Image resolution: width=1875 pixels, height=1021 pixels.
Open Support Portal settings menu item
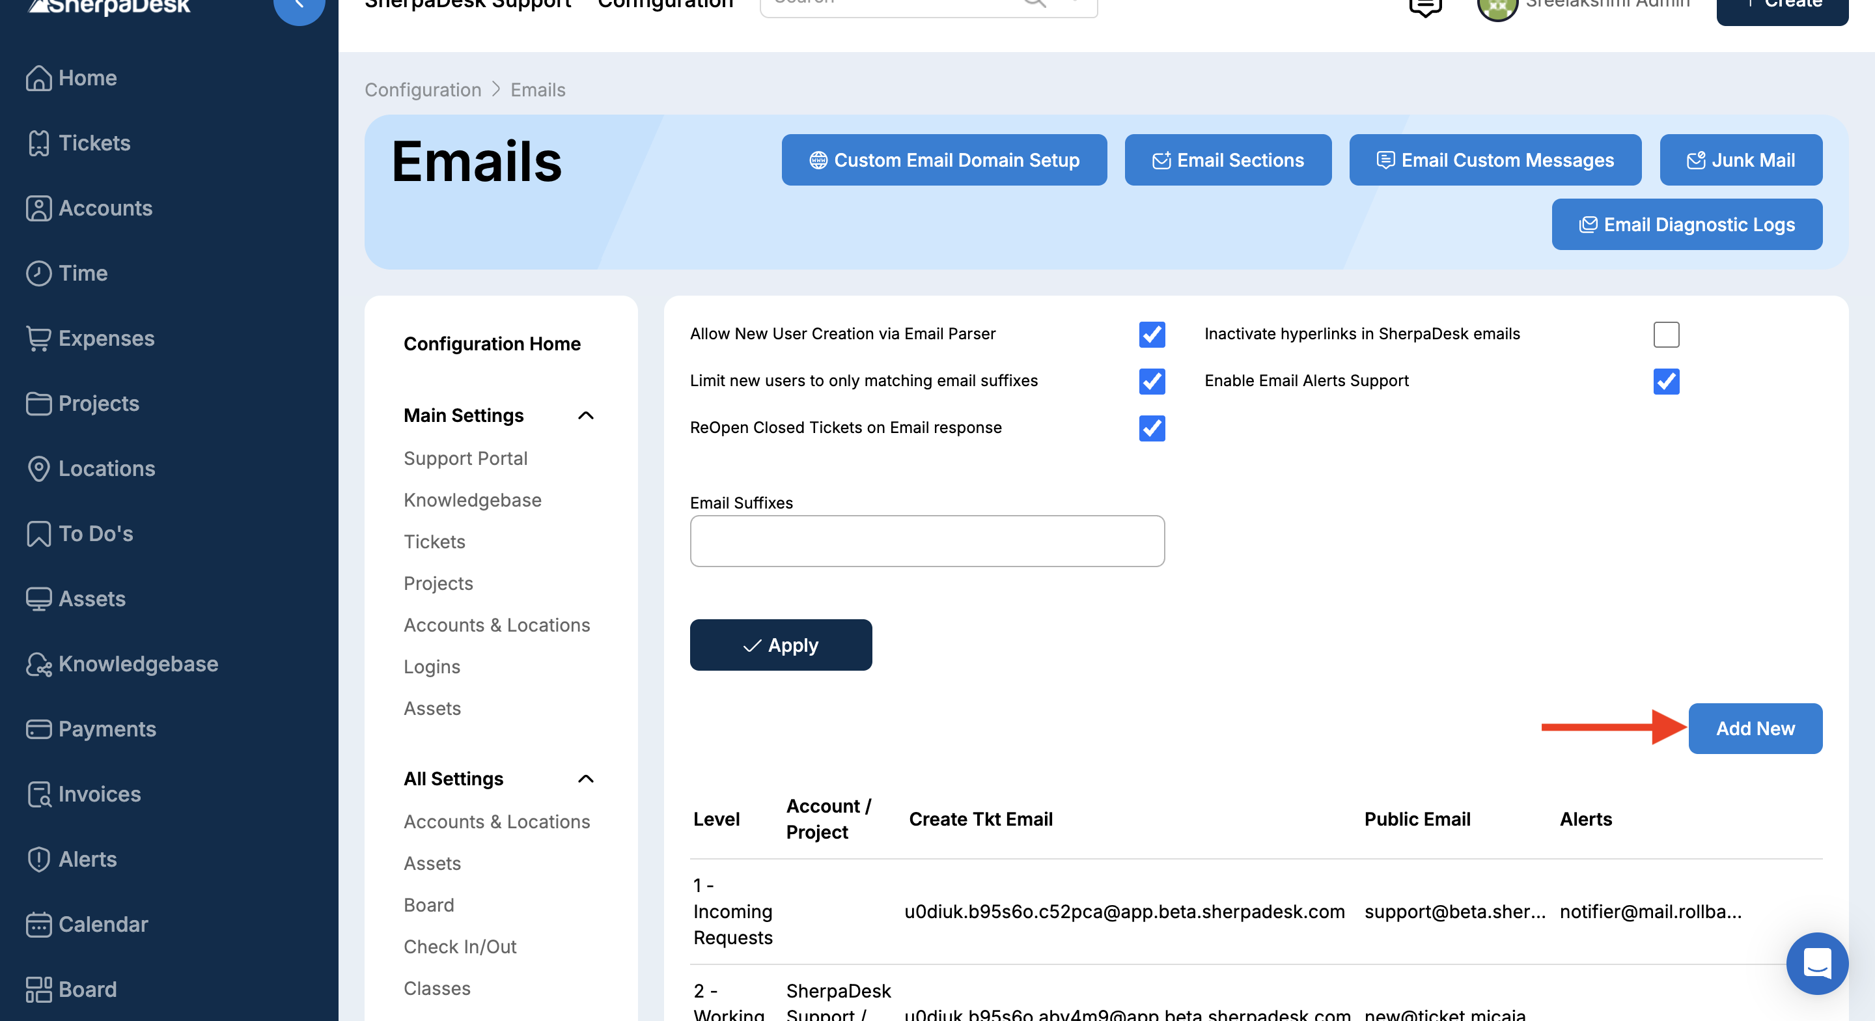[465, 458]
